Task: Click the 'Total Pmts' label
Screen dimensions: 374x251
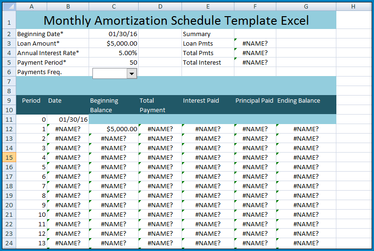Action: pos(198,53)
